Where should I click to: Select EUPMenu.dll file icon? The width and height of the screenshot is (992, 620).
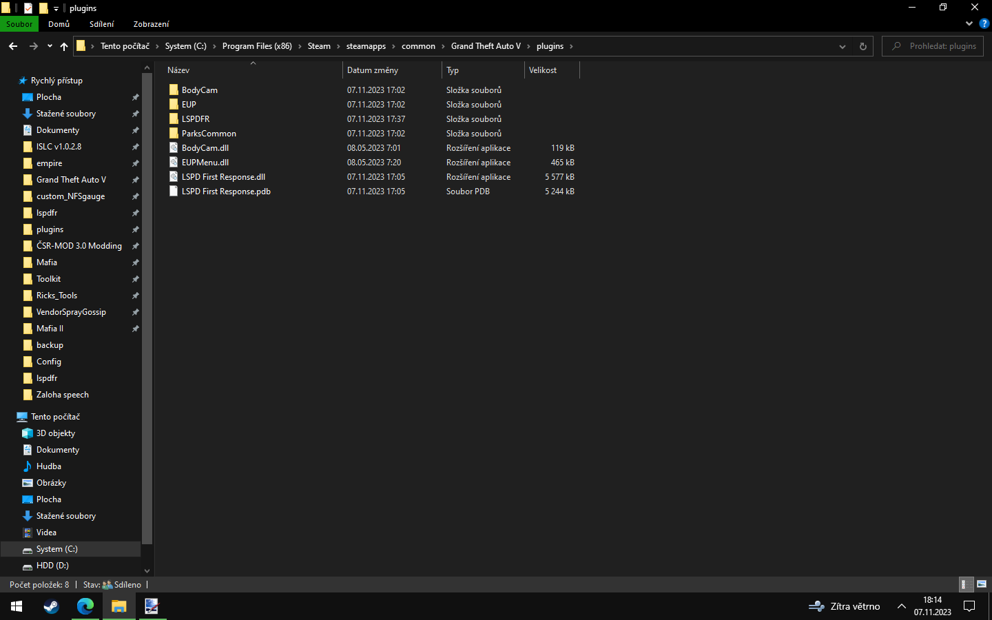click(x=174, y=163)
